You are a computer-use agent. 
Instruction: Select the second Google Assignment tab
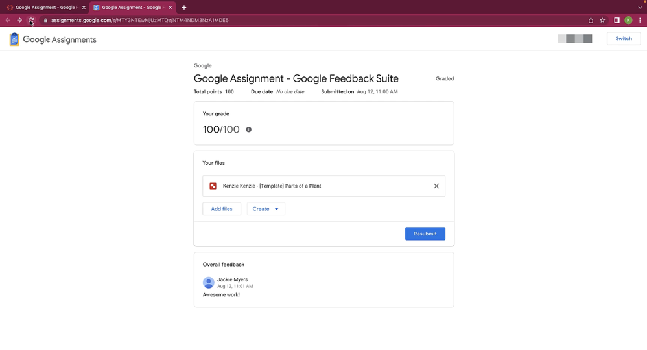tap(133, 7)
